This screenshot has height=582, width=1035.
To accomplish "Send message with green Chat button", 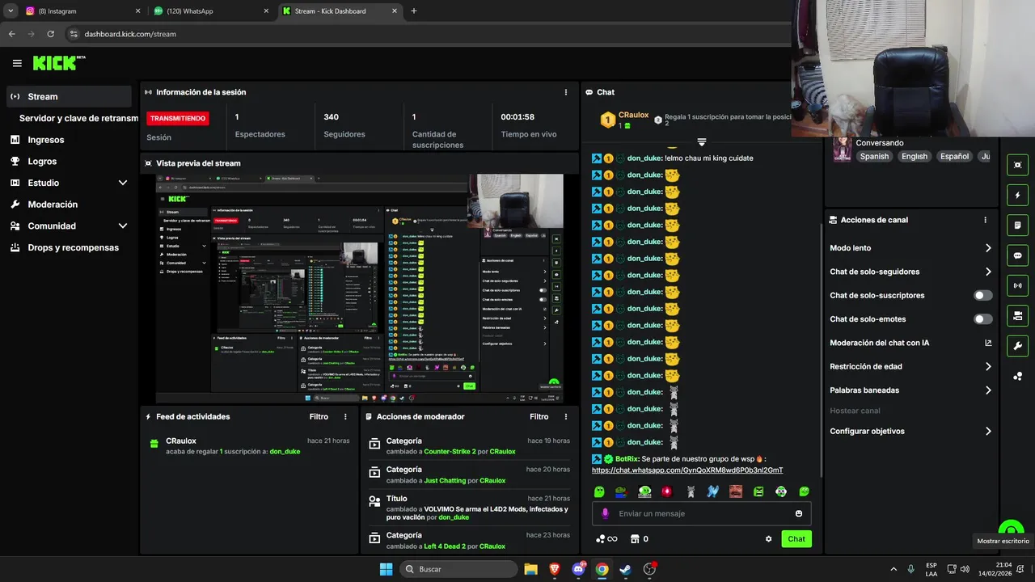I will (796, 539).
